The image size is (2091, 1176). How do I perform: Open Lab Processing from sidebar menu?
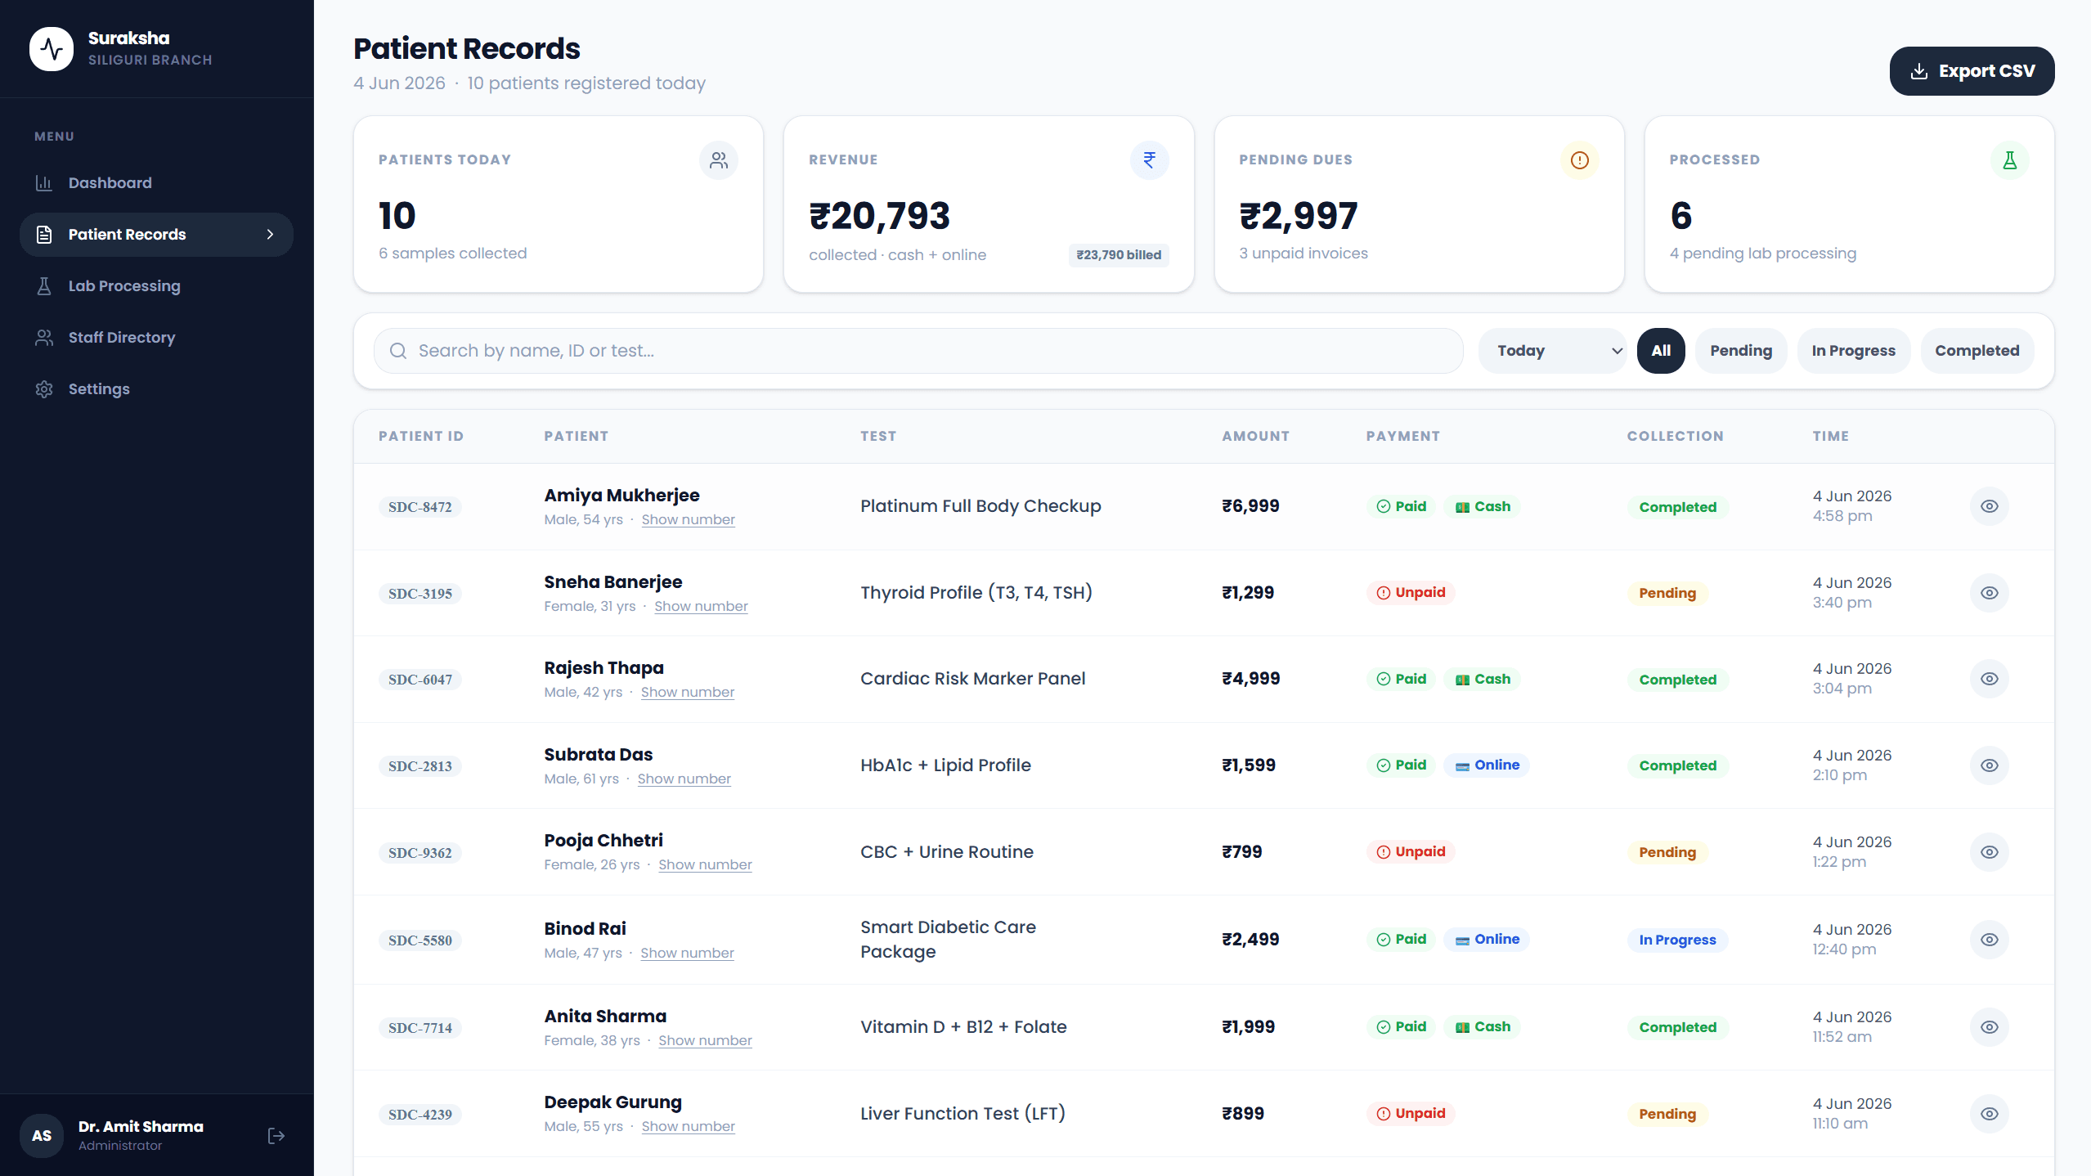coord(156,286)
